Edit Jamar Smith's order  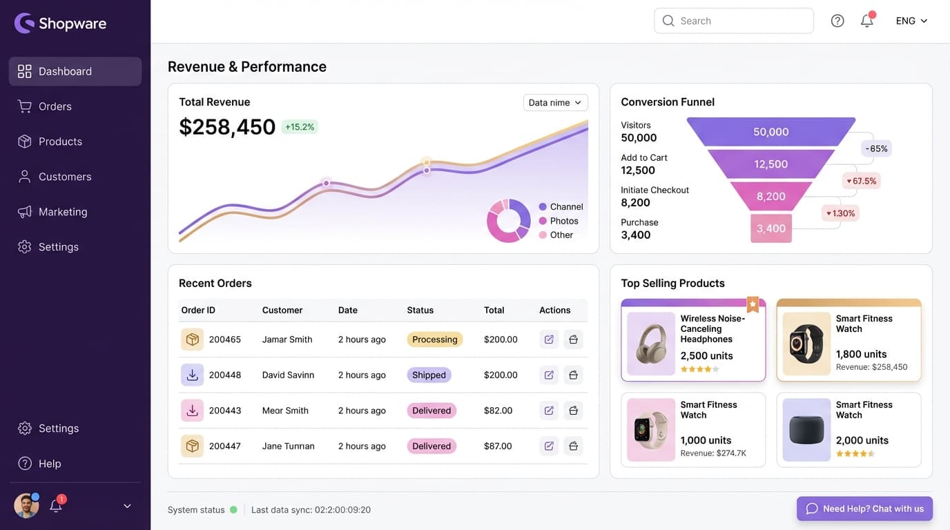549,340
